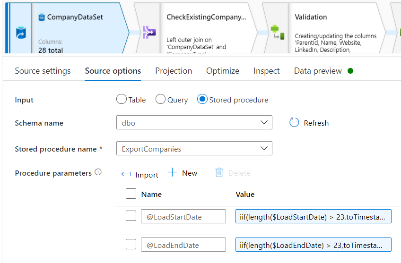Go to the Source settings tab
Image resolution: width=401 pixels, height=263 pixels.
point(43,71)
